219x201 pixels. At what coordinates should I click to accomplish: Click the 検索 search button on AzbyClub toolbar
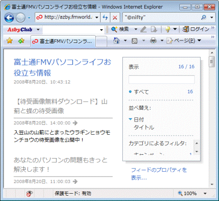click(120, 29)
